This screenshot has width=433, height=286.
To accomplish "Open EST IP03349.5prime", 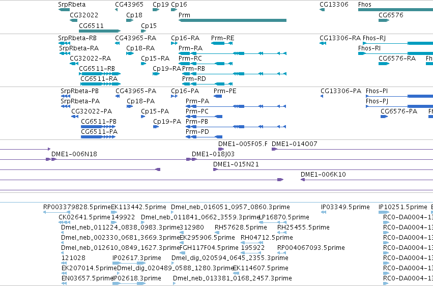I will [x=345, y=207].
